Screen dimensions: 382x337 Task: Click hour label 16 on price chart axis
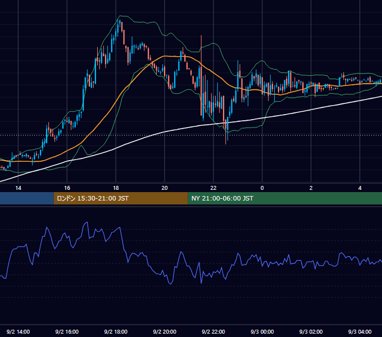[x=67, y=188]
